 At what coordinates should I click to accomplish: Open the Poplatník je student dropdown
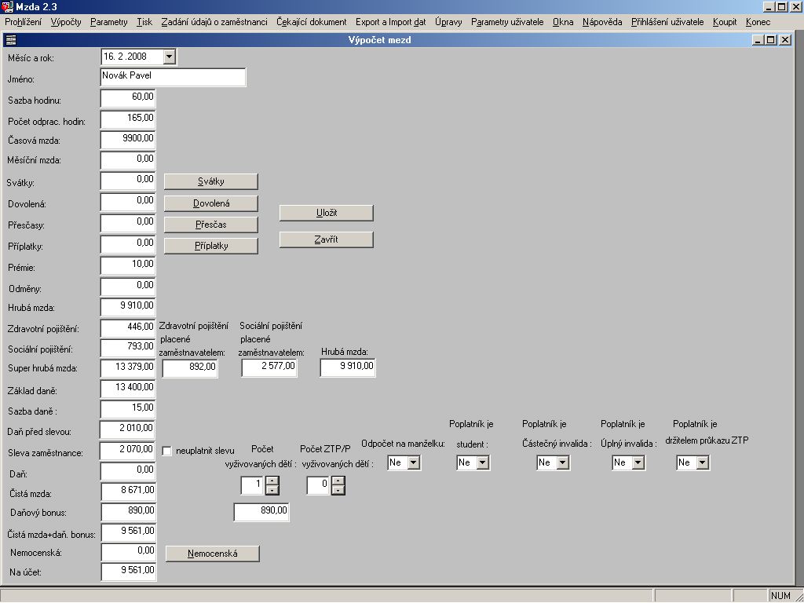click(482, 463)
